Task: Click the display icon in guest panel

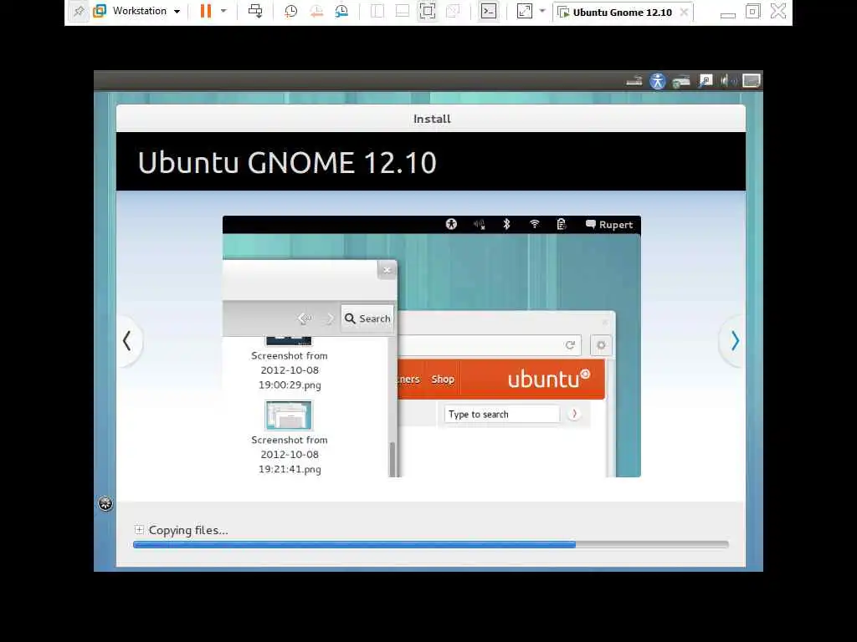Action: tap(752, 81)
